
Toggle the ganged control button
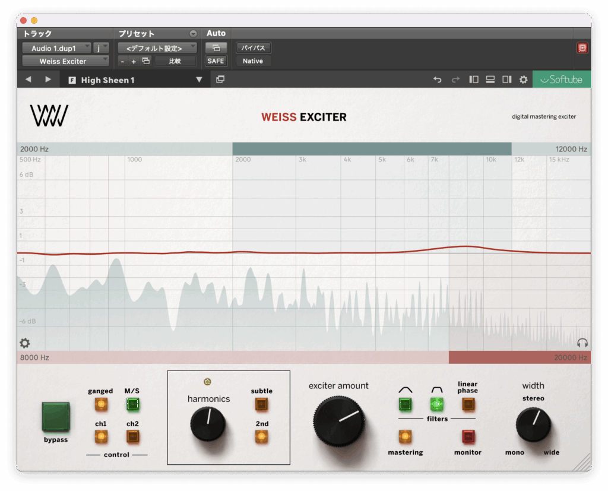[x=101, y=404]
